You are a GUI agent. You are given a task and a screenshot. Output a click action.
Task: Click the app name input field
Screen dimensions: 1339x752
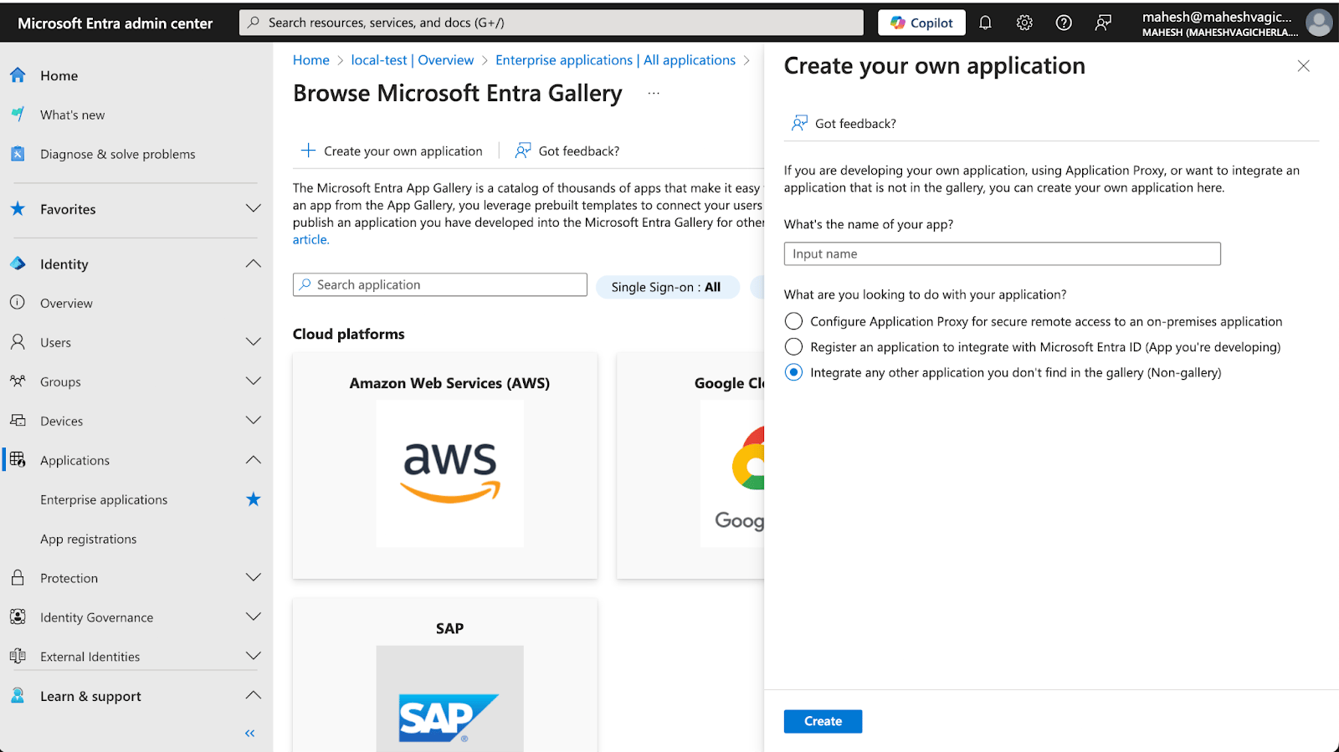point(1002,253)
